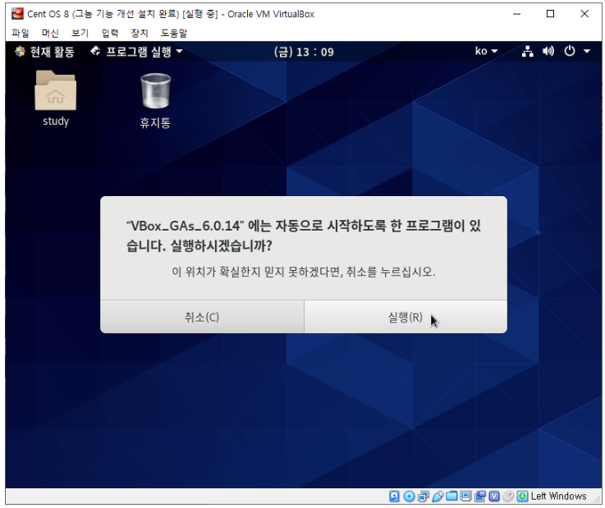Open the 입력 menu
The height and width of the screenshot is (508, 605).
(x=110, y=33)
